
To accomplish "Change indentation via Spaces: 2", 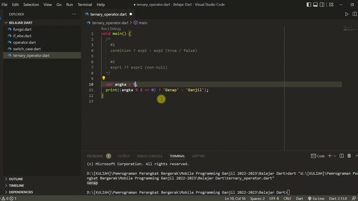I will [257, 199].
